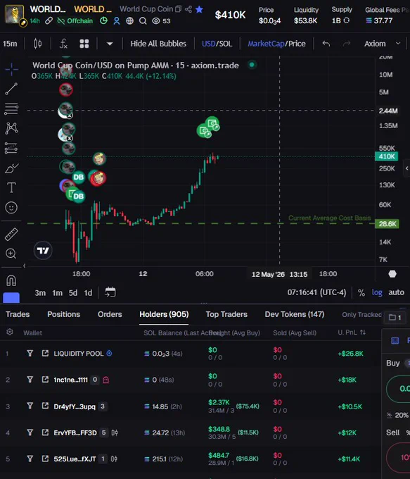This screenshot has width=410, height=479.
Task: Click the TradingView logo badge
Action: click(x=43, y=251)
